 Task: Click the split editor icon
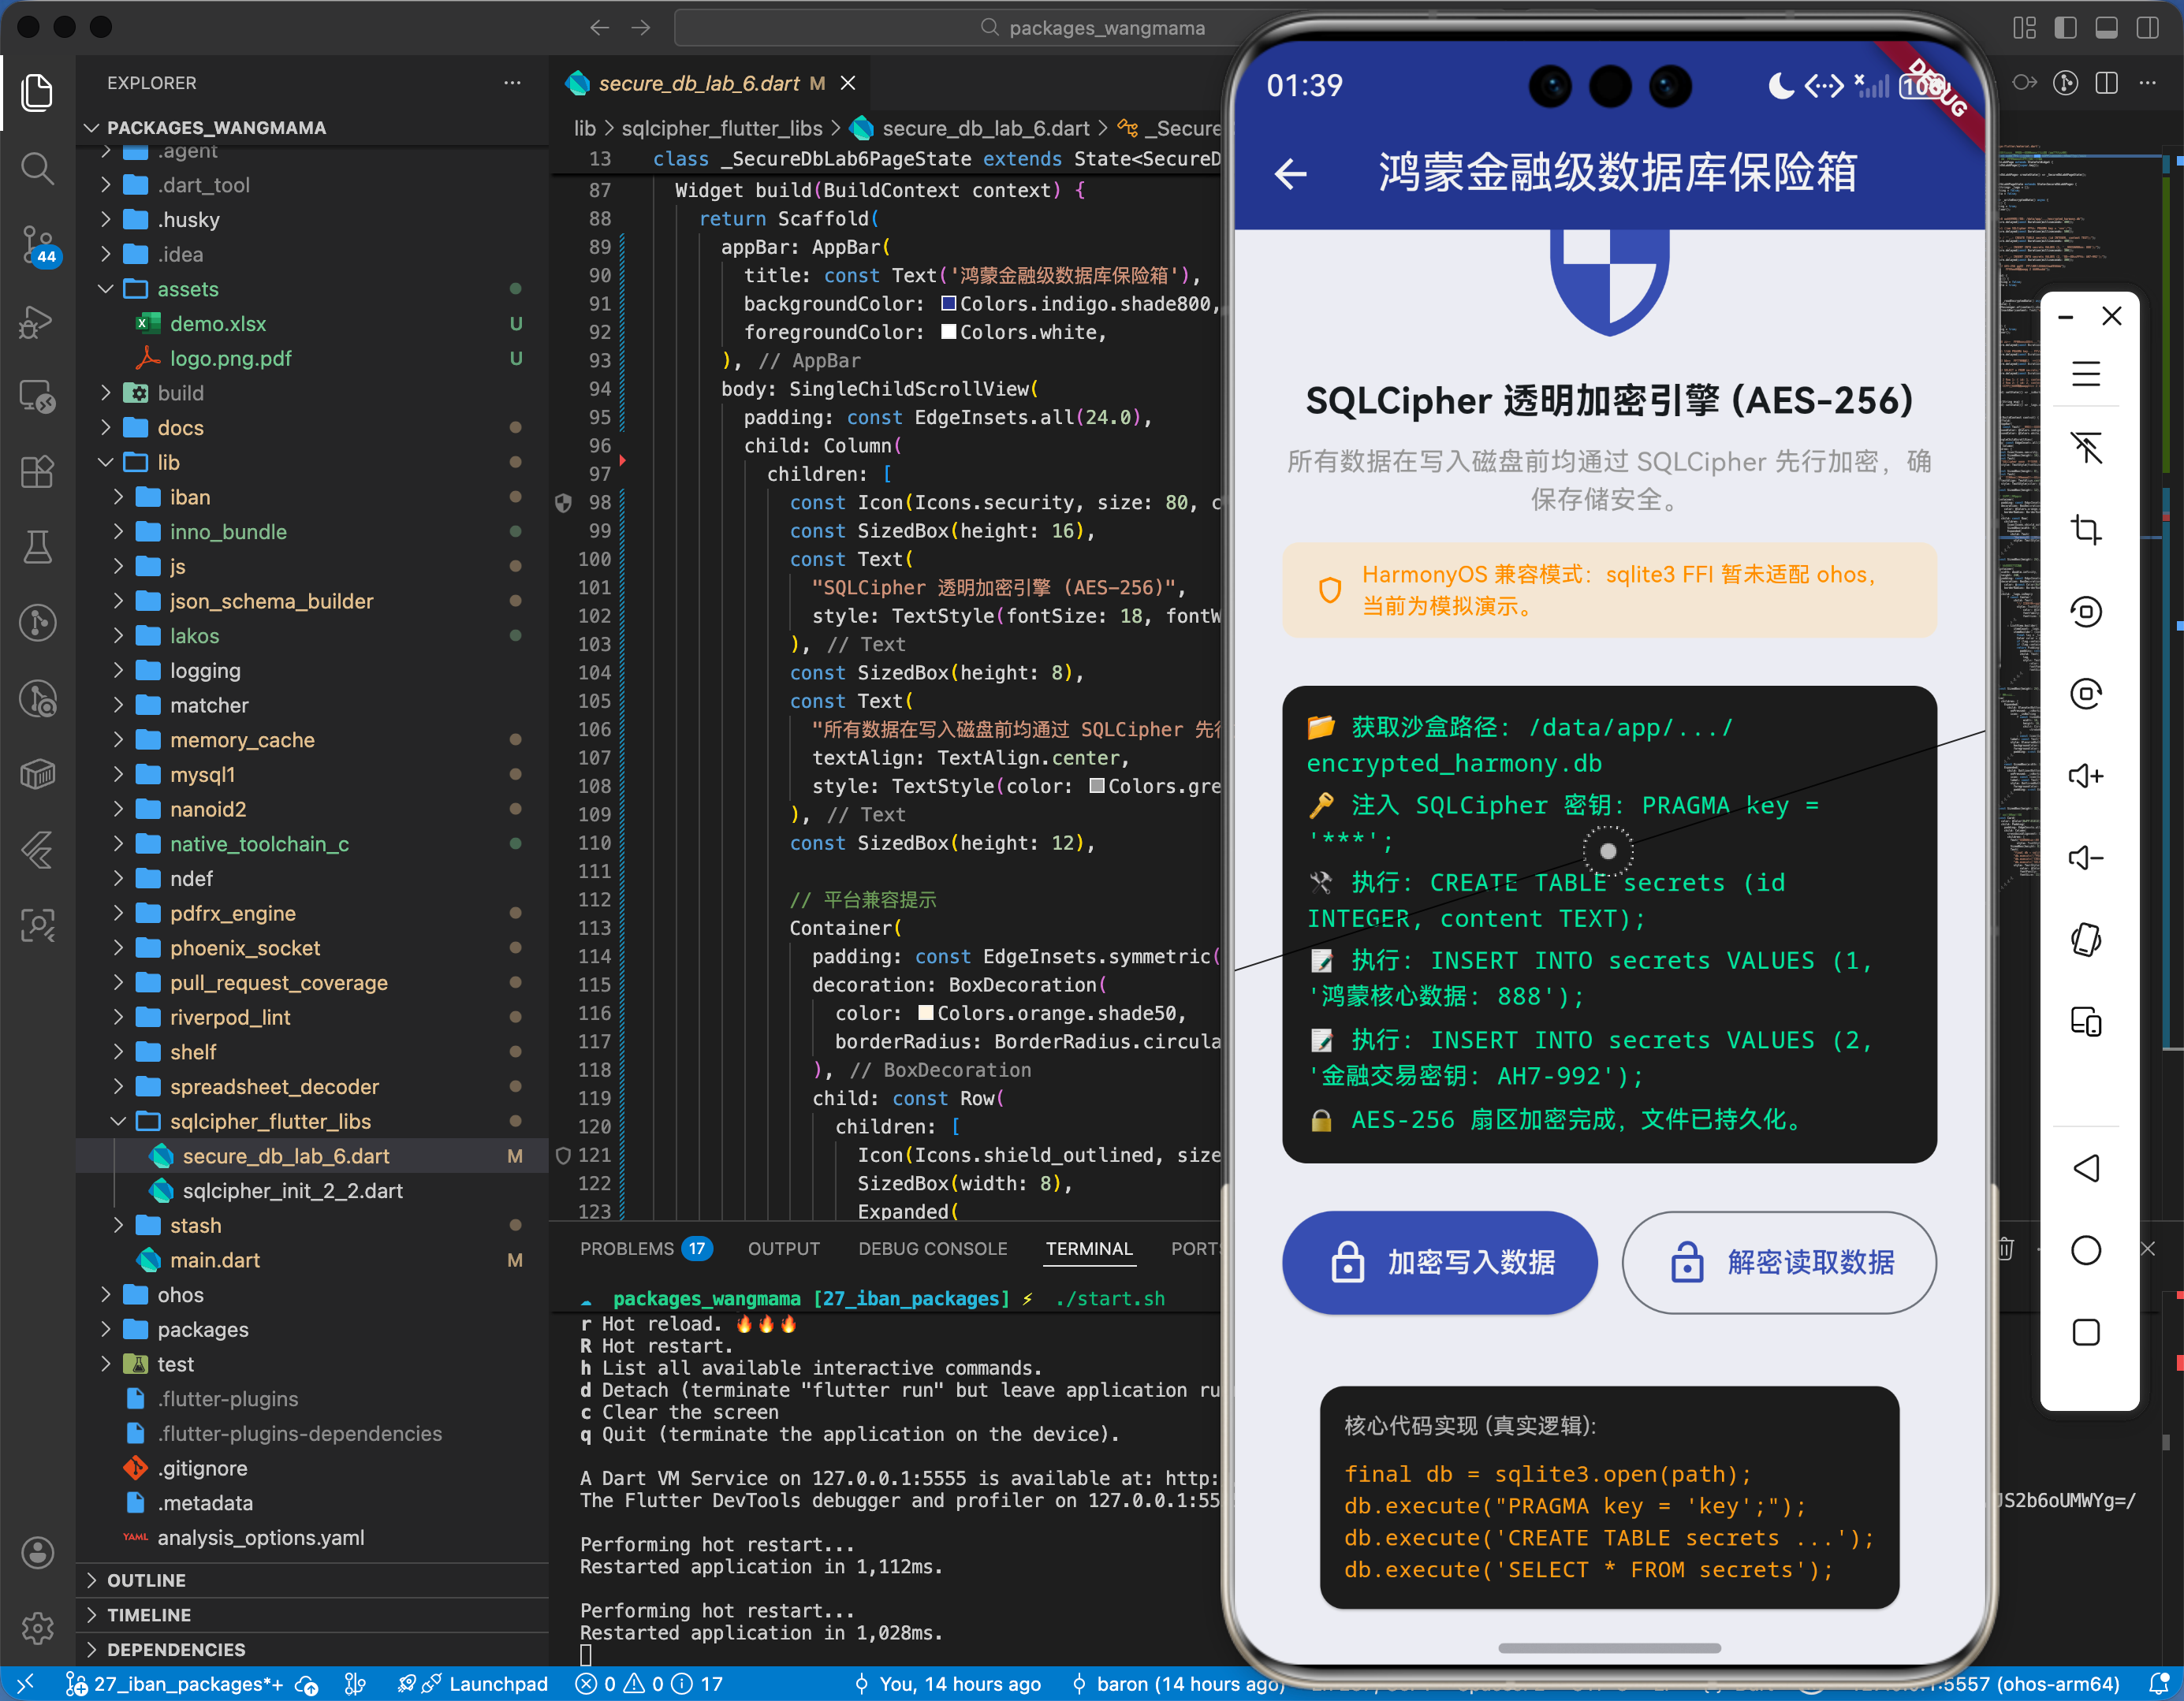coord(2106,83)
